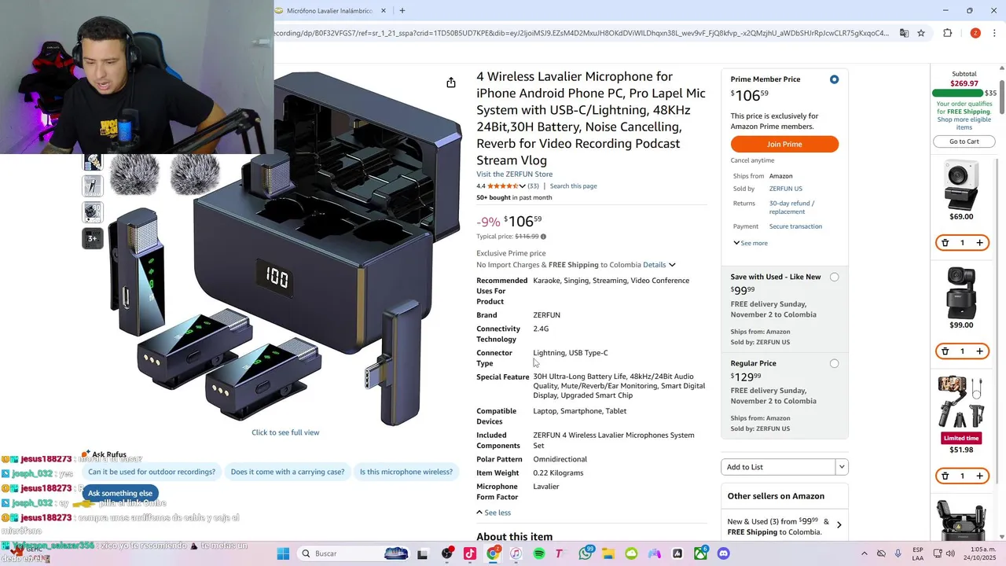The height and width of the screenshot is (566, 1006).
Task: Click the translate page icon in address bar
Action: click(x=904, y=33)
